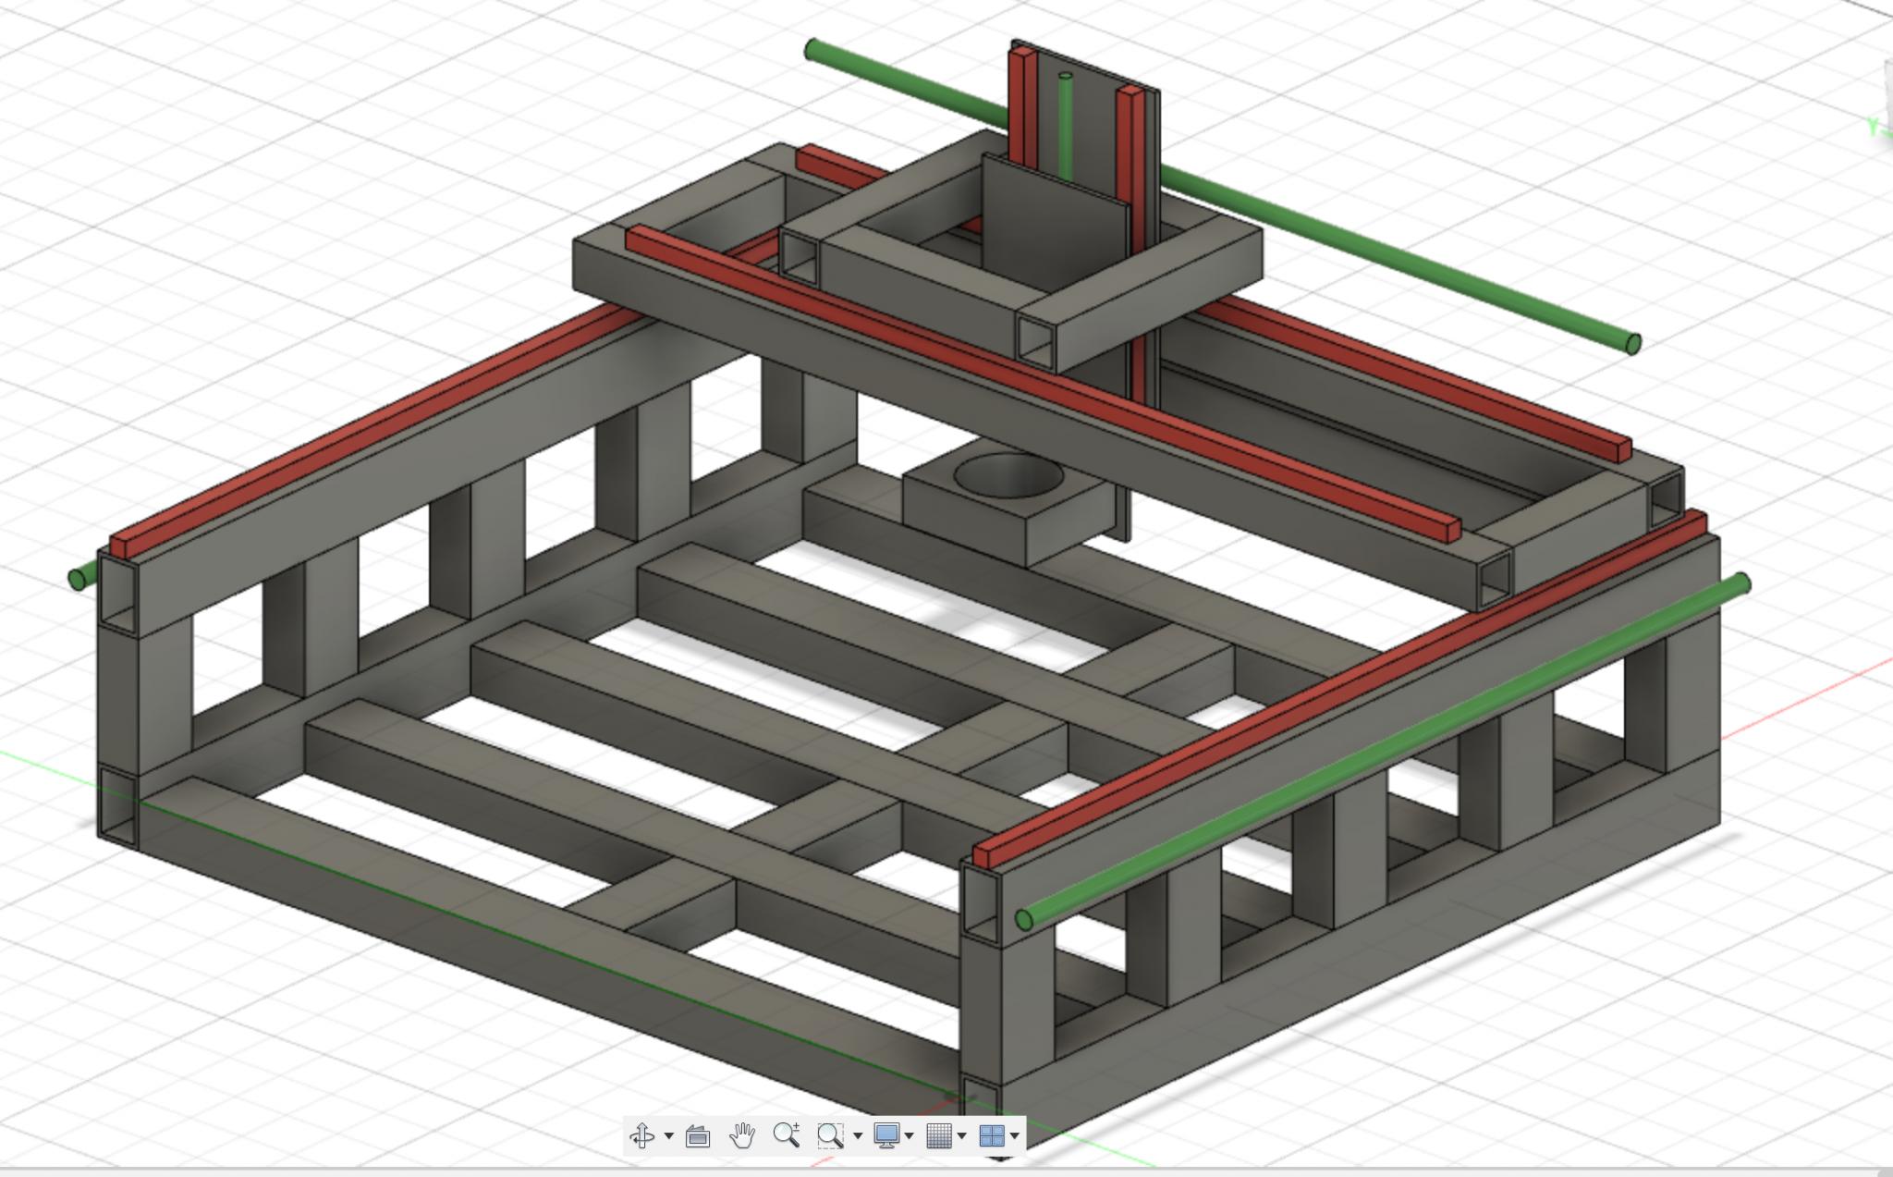Open the Grid and Snaps dropdown arrow

coord(962,1136)
